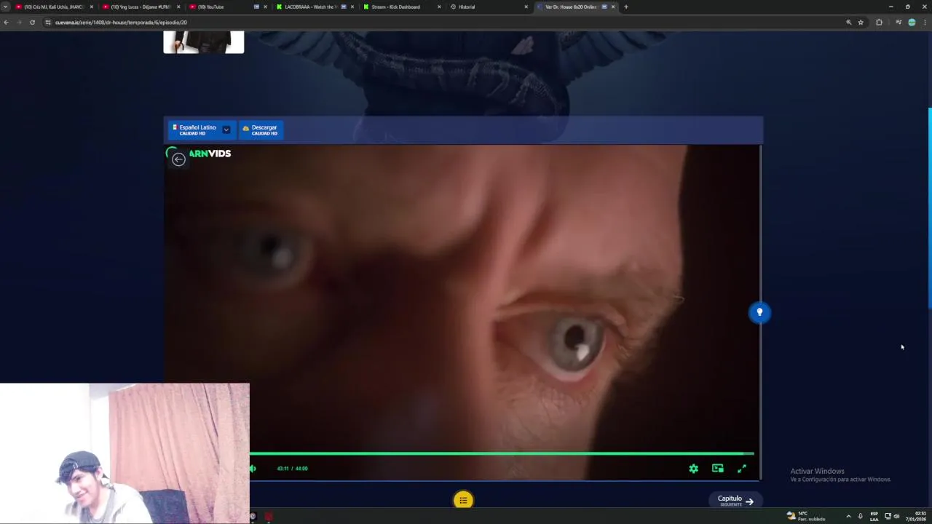Change the ESP LAA input language
Screen dimensions: 932x524
click(874, 516)
